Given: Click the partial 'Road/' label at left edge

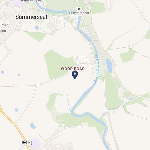Looking at the screenshot, I should (5, 25).
